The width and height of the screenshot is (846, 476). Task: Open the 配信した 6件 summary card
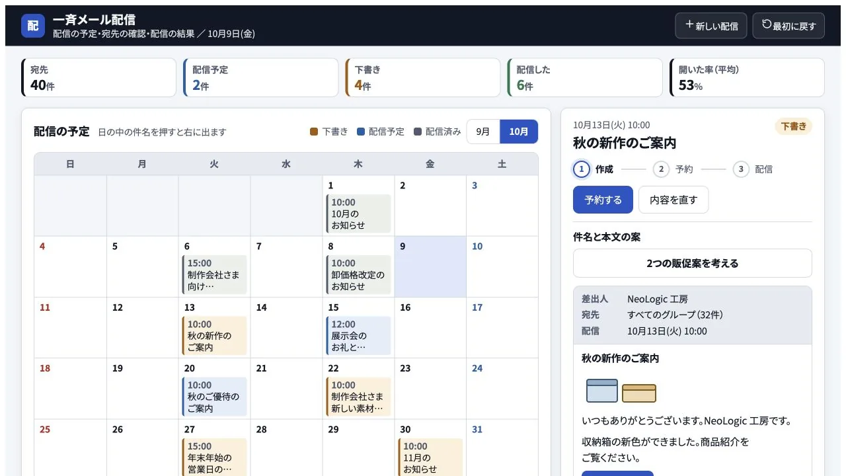coord(585,77)
